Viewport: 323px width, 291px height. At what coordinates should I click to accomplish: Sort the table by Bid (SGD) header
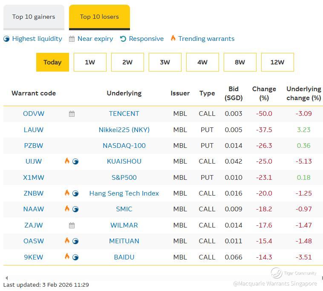234,93
